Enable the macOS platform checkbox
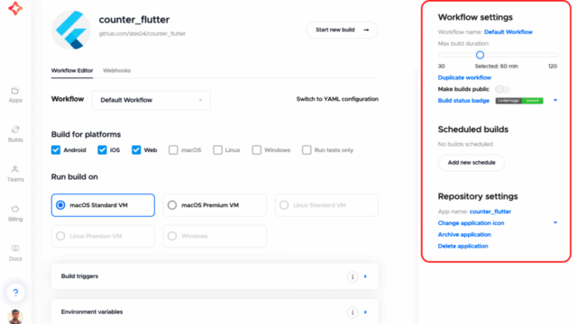This screenshot has width=577, height=324. coord(173,150)
